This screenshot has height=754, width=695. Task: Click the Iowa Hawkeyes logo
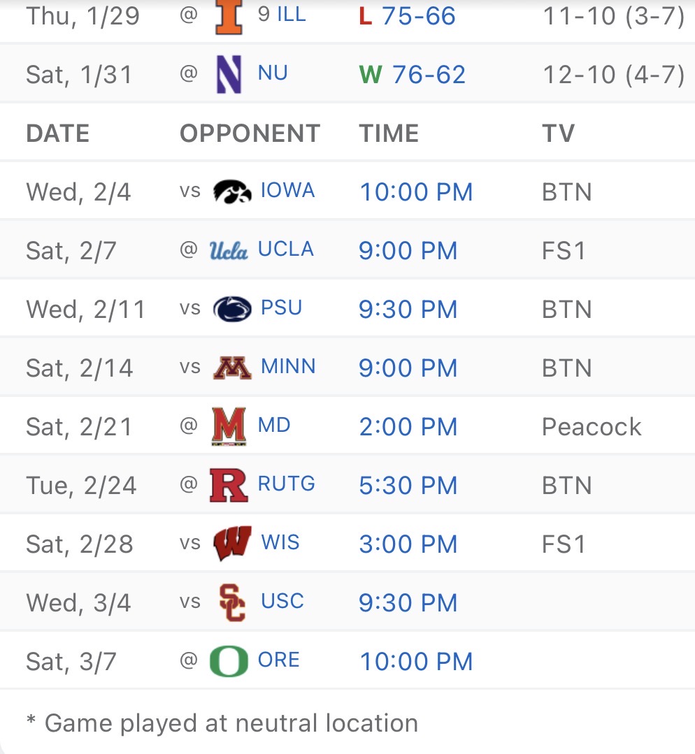(232, 191)
